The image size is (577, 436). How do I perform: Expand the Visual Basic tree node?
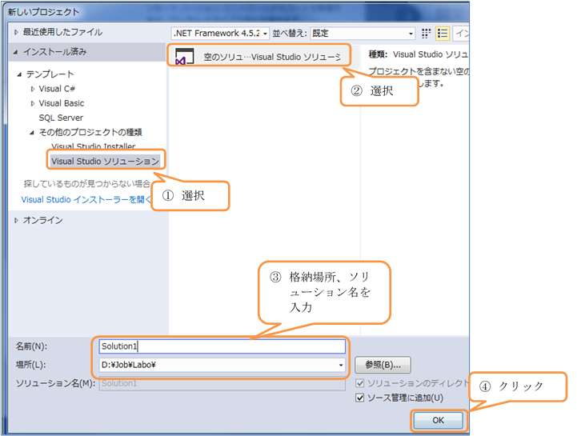click(32, 103)
